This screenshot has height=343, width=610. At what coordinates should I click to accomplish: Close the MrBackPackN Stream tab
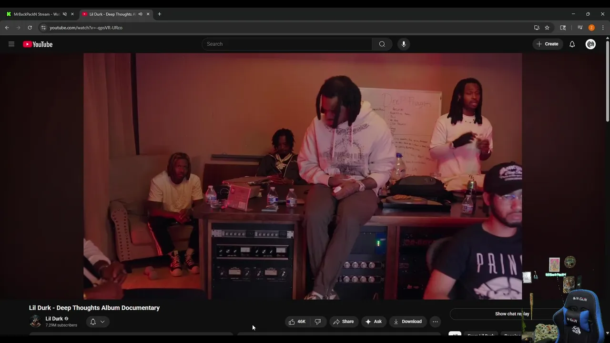(x=72, y=14)
